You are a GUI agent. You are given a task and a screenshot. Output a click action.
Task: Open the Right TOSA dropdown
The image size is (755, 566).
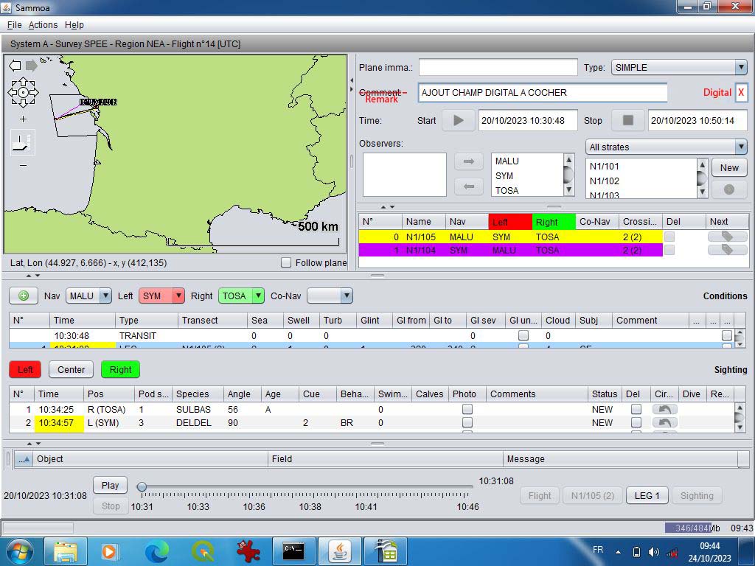(241, 296)
